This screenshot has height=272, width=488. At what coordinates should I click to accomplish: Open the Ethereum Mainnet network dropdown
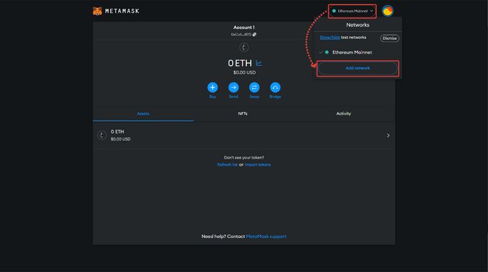[x=352, y=11]
